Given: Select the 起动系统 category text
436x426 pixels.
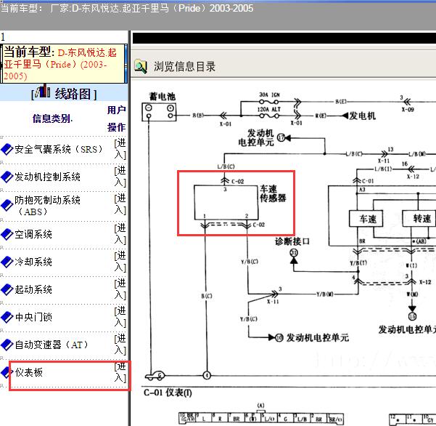Looking at the screenshot, I should coord(33,289).
